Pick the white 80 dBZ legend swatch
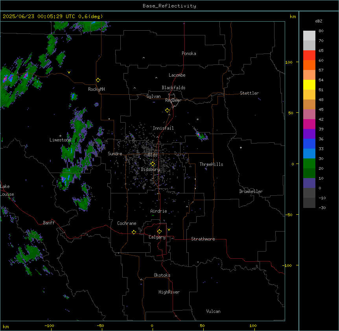 (309, 36)
